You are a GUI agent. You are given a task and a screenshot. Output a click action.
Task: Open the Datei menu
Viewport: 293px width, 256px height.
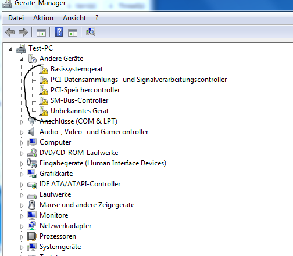(16, 18)
